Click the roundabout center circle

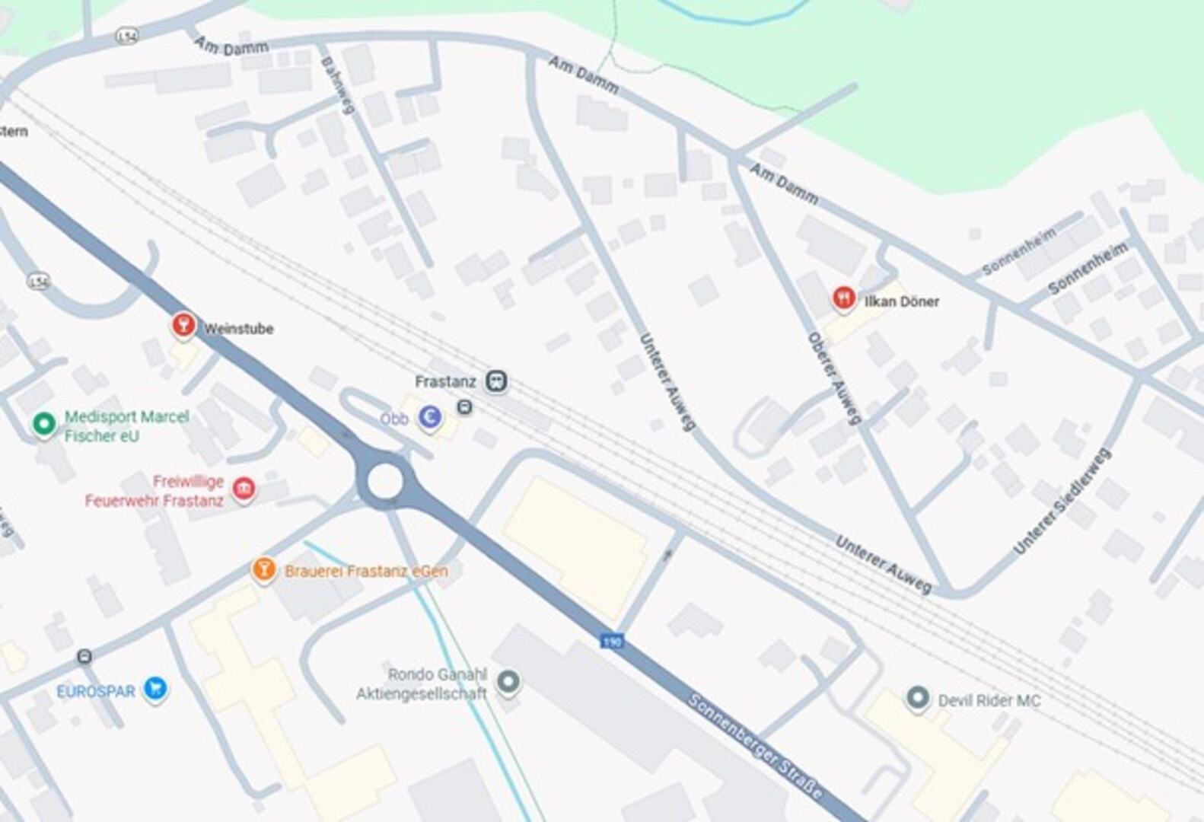pyautogui.click(x=384, y=482)
